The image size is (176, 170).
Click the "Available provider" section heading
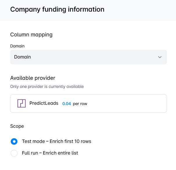(33, 78)
